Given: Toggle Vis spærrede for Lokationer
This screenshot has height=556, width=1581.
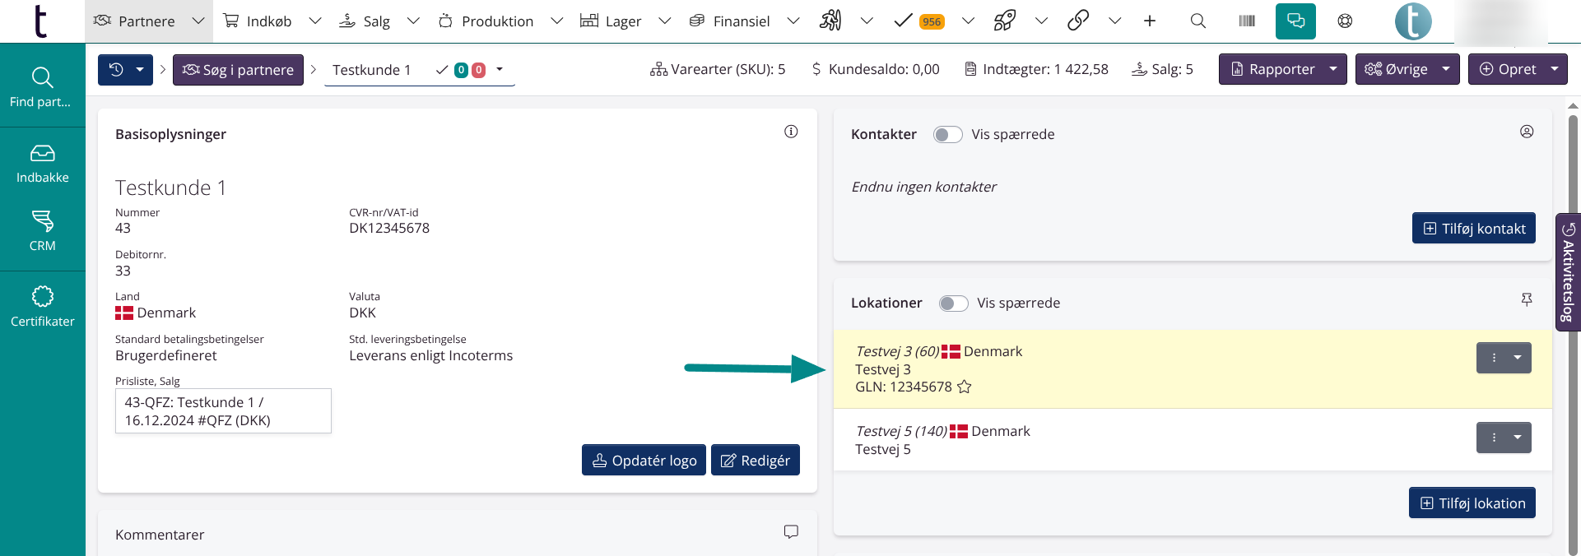Looking at the screenshot, I should [x=953, y=303].
